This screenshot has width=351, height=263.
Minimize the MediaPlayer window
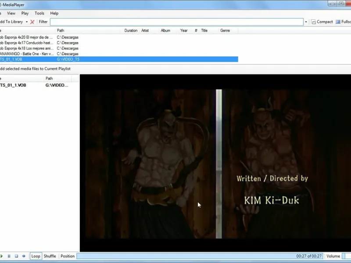(x=333, y=4)
